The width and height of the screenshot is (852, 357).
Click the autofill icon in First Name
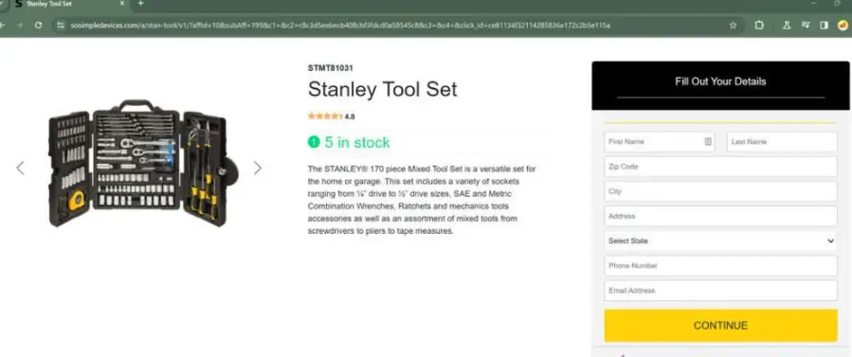(x=708, y=142)
